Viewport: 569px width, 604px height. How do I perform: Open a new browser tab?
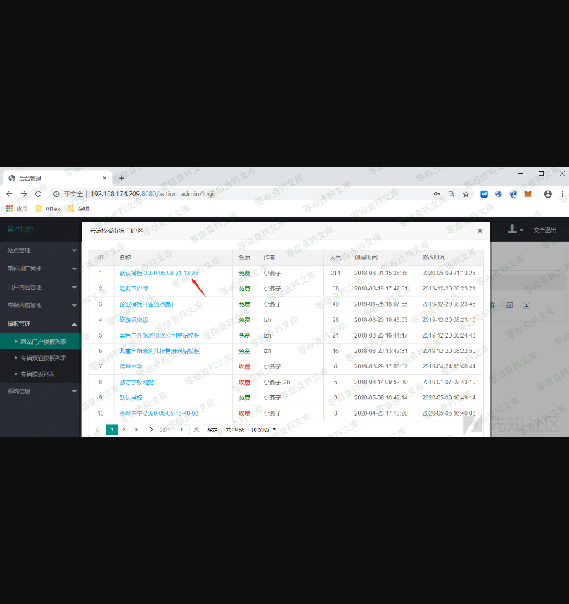click(122, 178)
